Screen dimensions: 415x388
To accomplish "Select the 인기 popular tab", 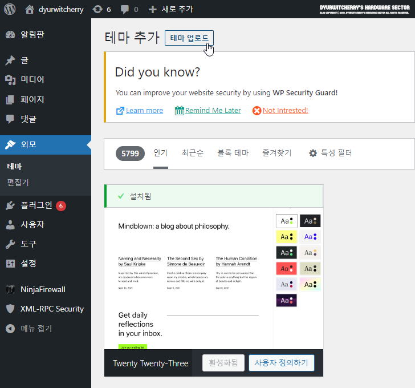I will pyautogui.click(x=161, y=153).
